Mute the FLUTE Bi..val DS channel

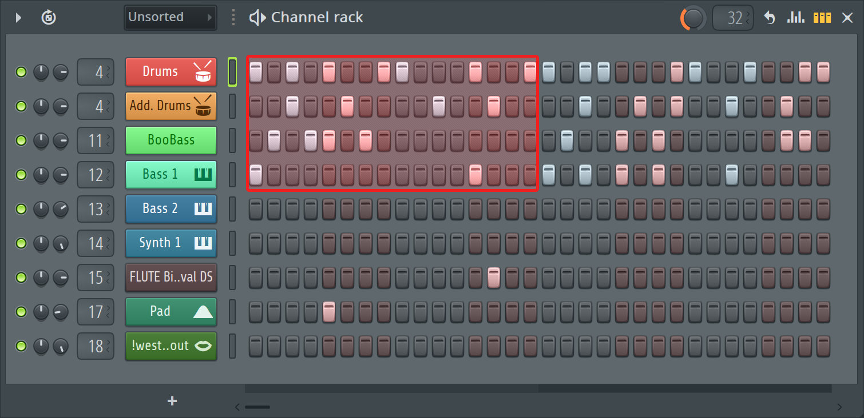[x=21, y=278]
